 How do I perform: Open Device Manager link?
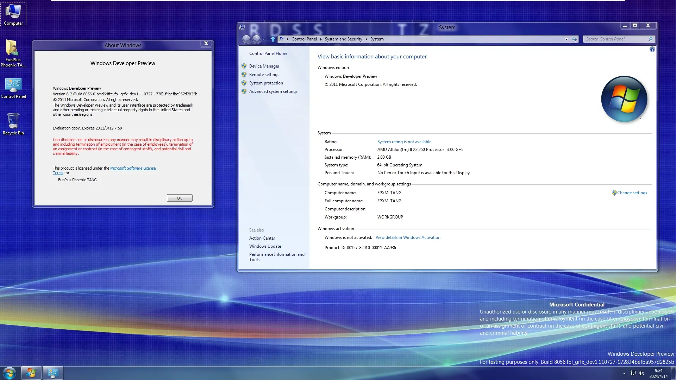tap(264, 66)
